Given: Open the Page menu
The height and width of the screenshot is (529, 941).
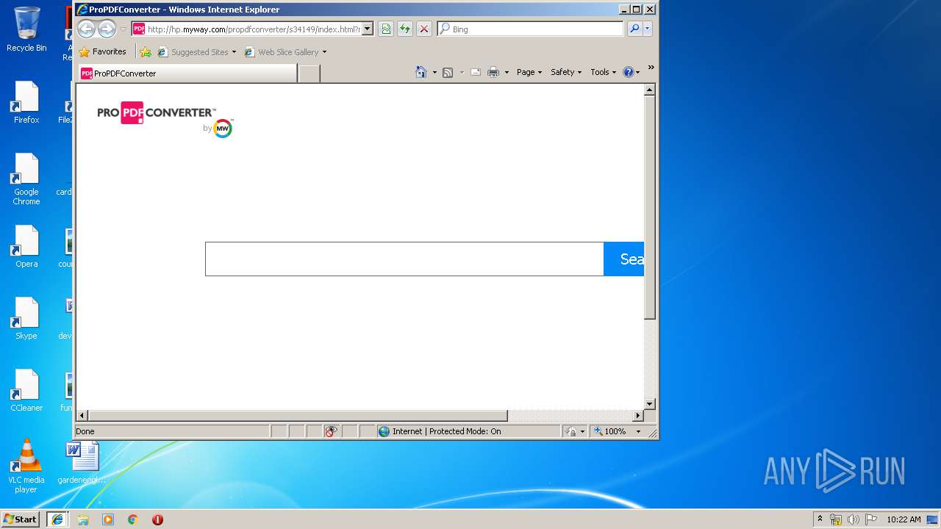Looking at the screenshot, I should point(529,72).
